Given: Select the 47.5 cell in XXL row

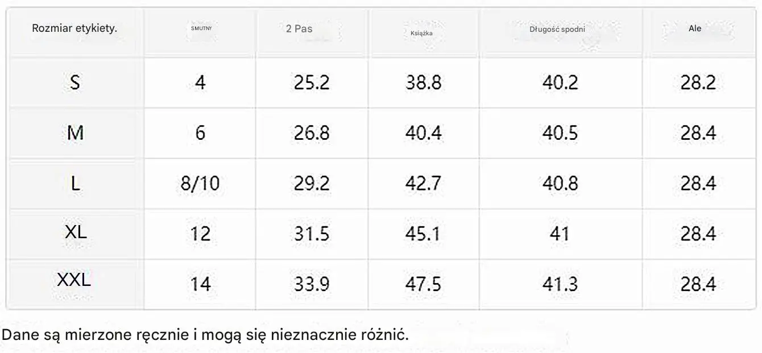Looking at the screenshot, I should click(x=423, y=284).
